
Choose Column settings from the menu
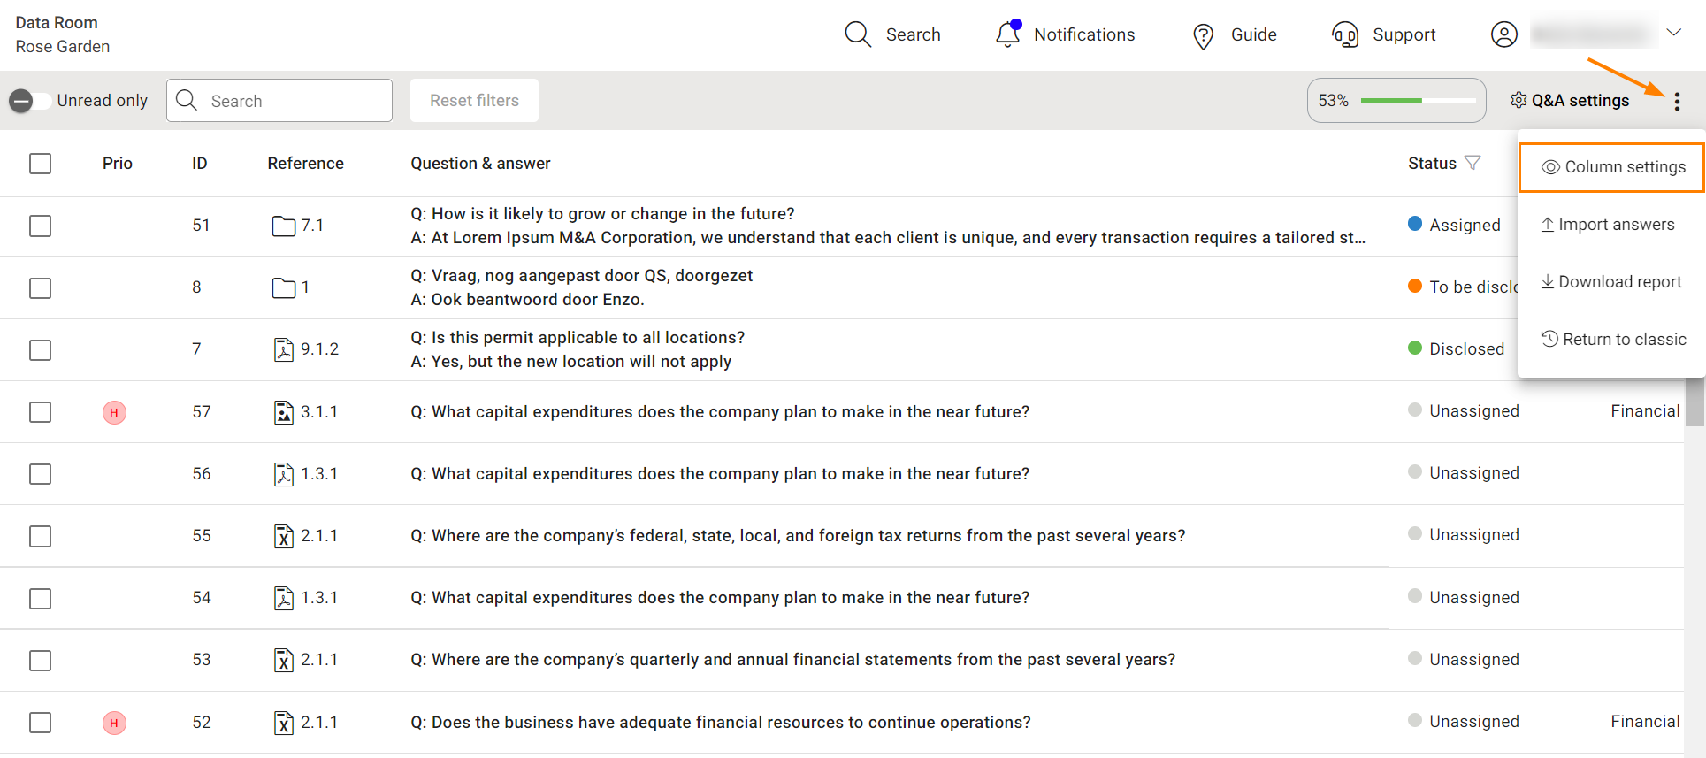pos(1612,167)
